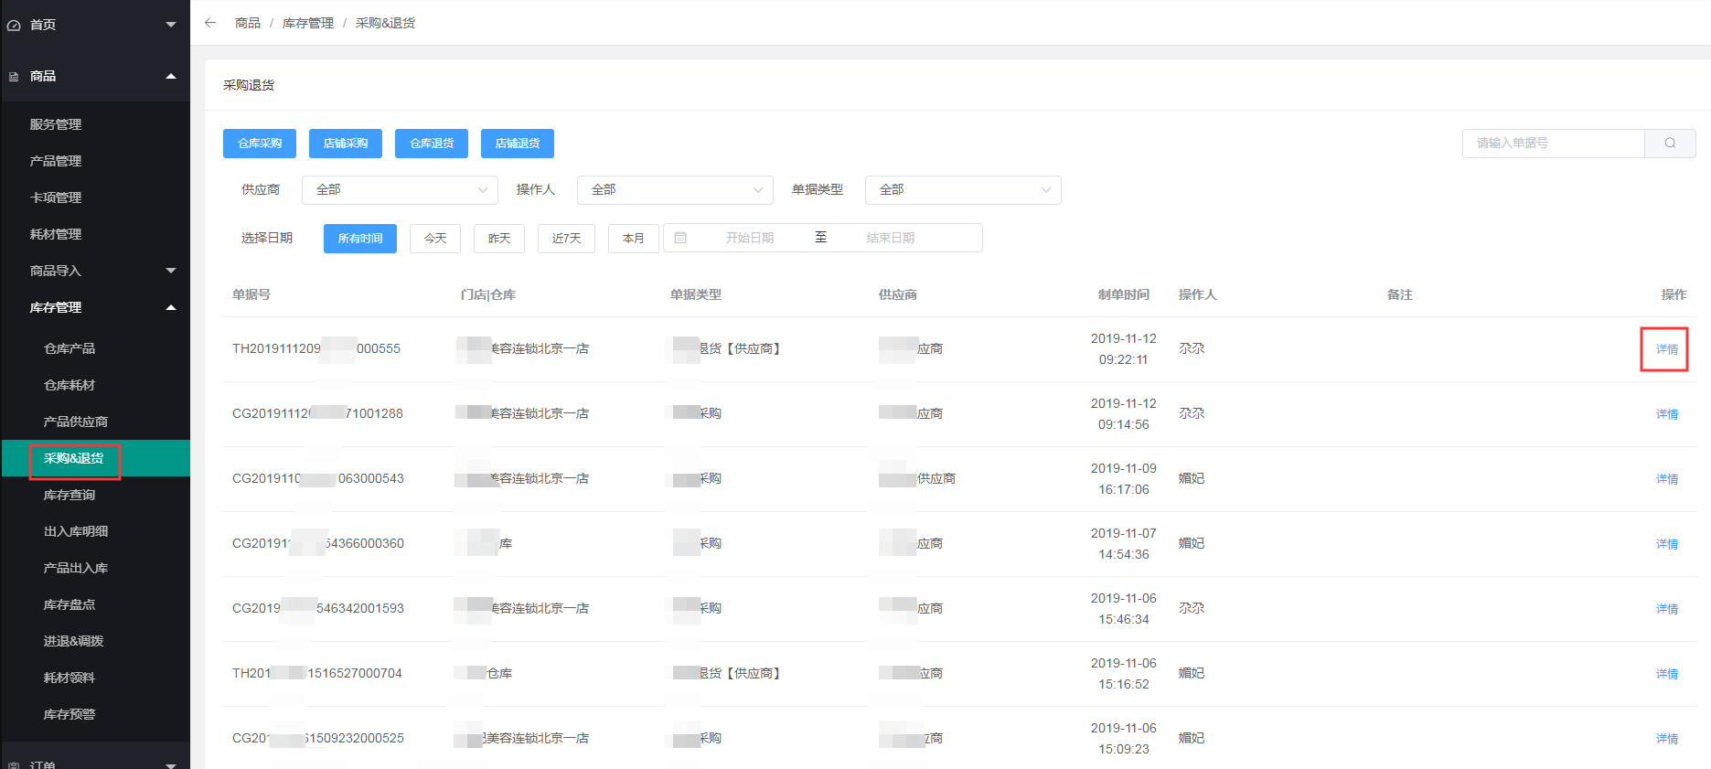Open the 操作人 dropdown

click(x=675, y=190)
